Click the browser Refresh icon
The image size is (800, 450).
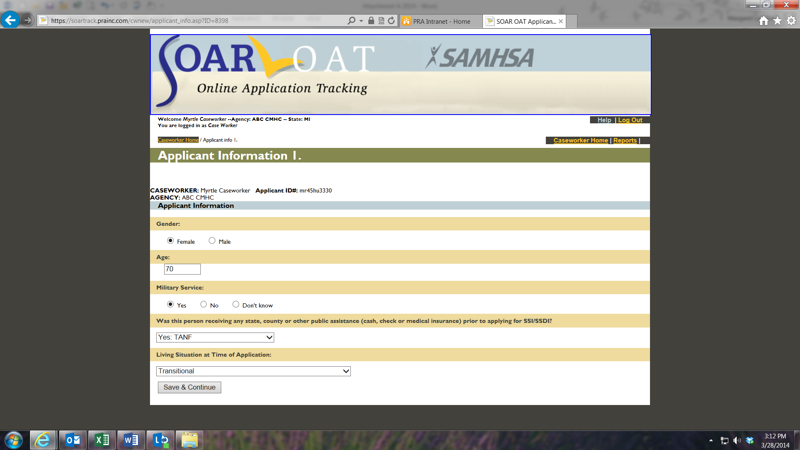391,21
